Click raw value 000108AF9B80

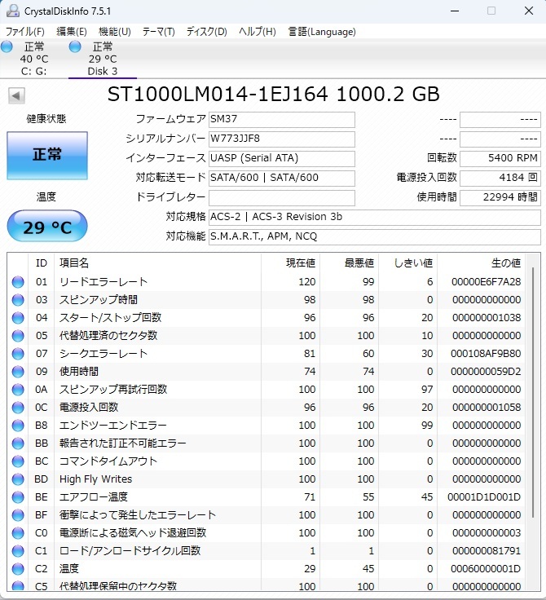coord(486,354)
